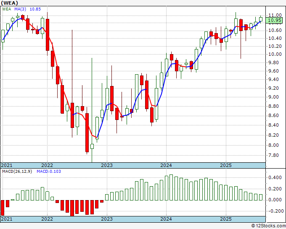Click the highlighted 10.95 price label
286x229 pixels.
275,21
